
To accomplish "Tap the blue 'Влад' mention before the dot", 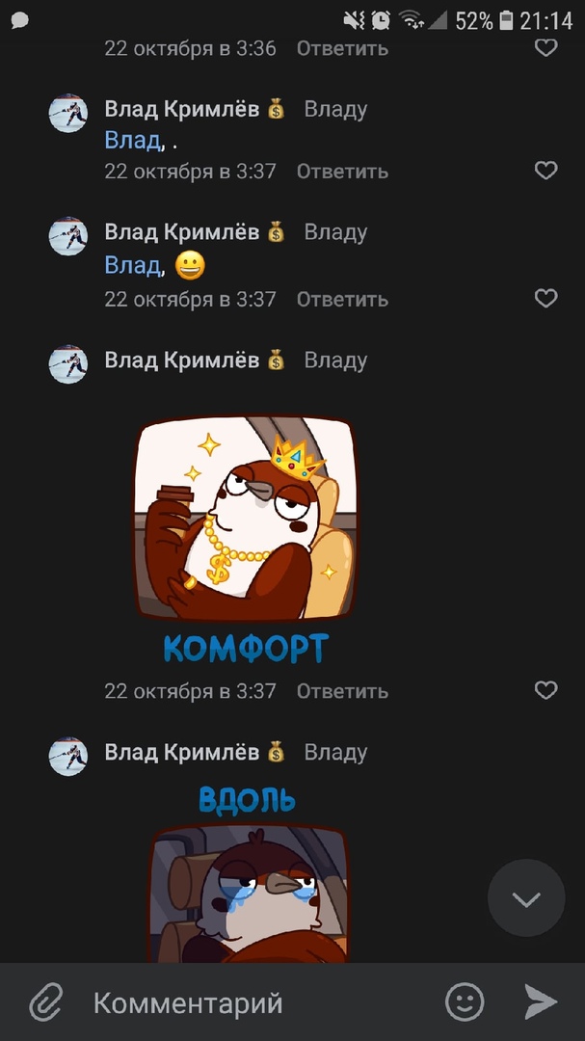I will [132, 140].
